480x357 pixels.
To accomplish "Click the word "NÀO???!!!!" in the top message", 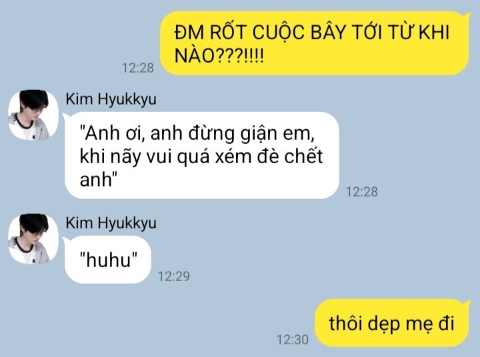I will pos(219,55).
